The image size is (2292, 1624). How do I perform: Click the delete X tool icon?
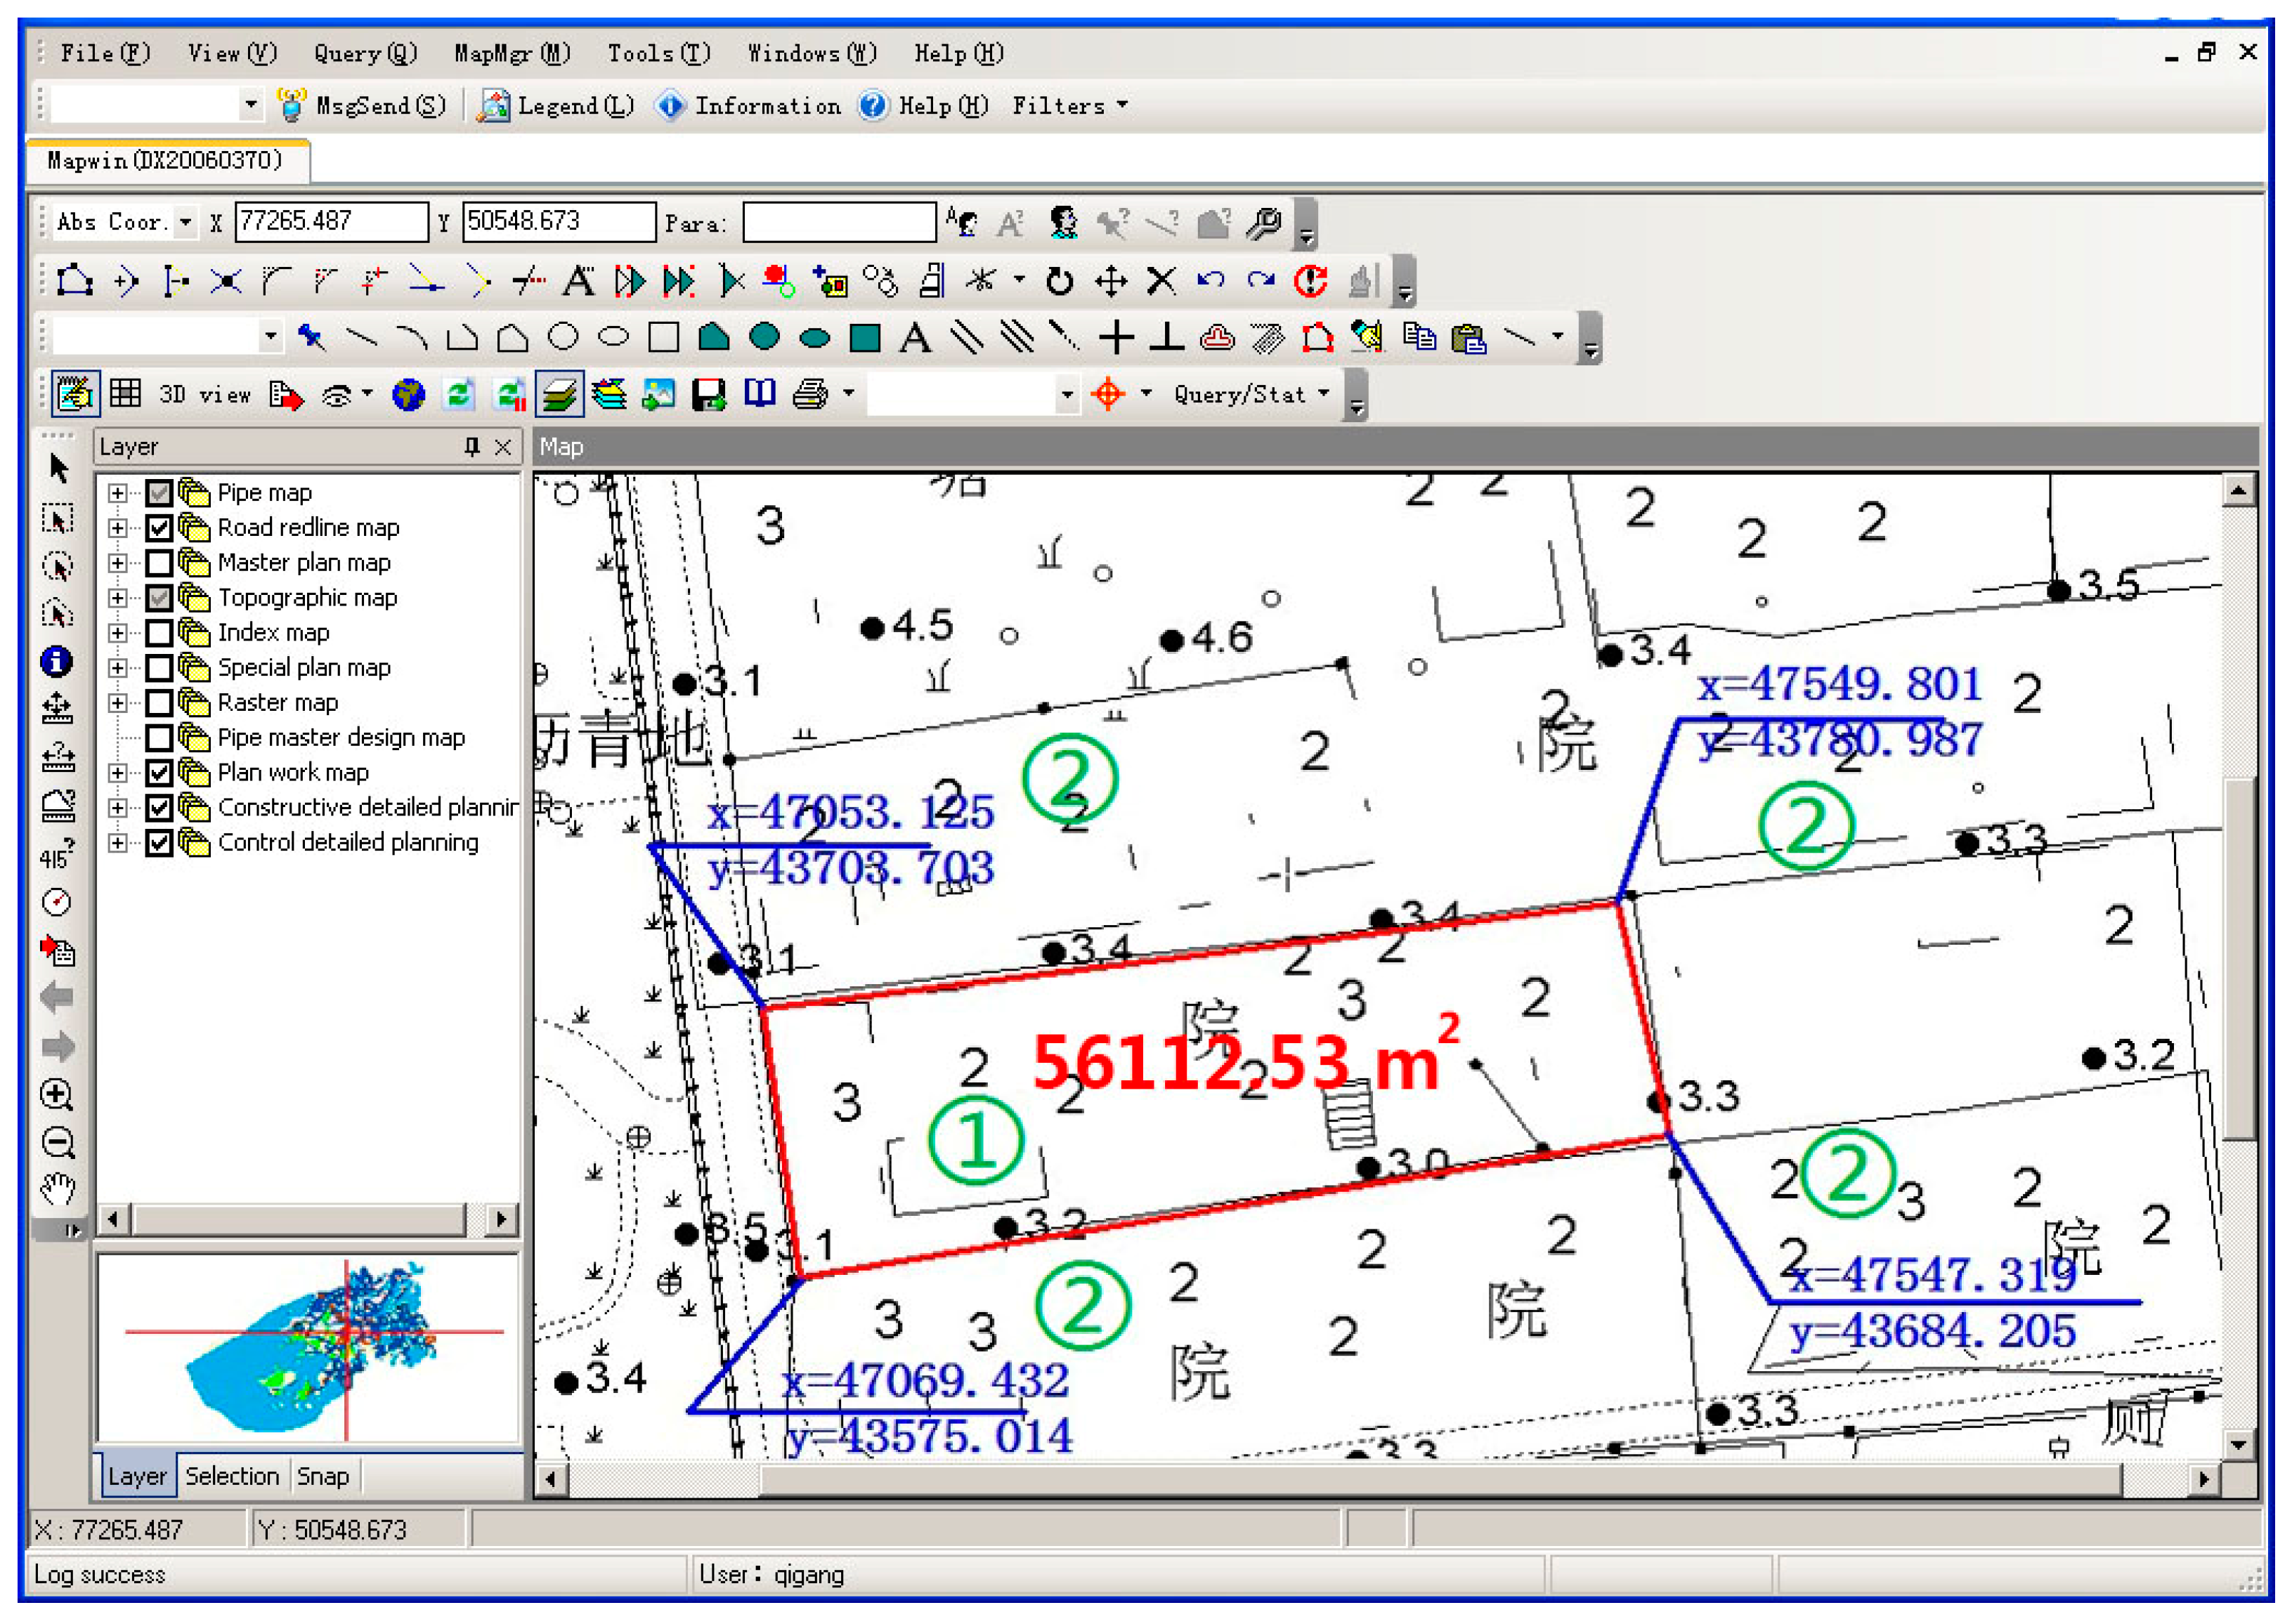(1161, 281)
